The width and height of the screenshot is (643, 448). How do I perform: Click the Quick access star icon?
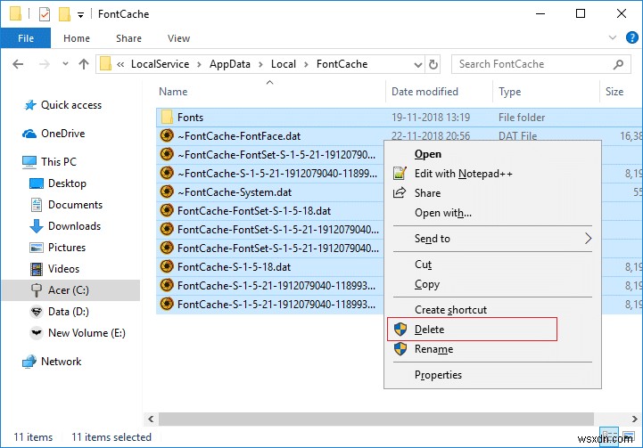coord(29,105)
